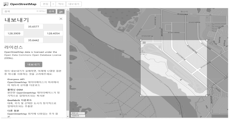229x119 pixels.
Task: Click the sidebar scrollbar down arrow
Action: 68,116
